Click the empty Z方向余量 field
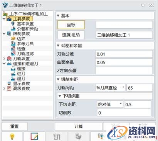 coord(124,70)
